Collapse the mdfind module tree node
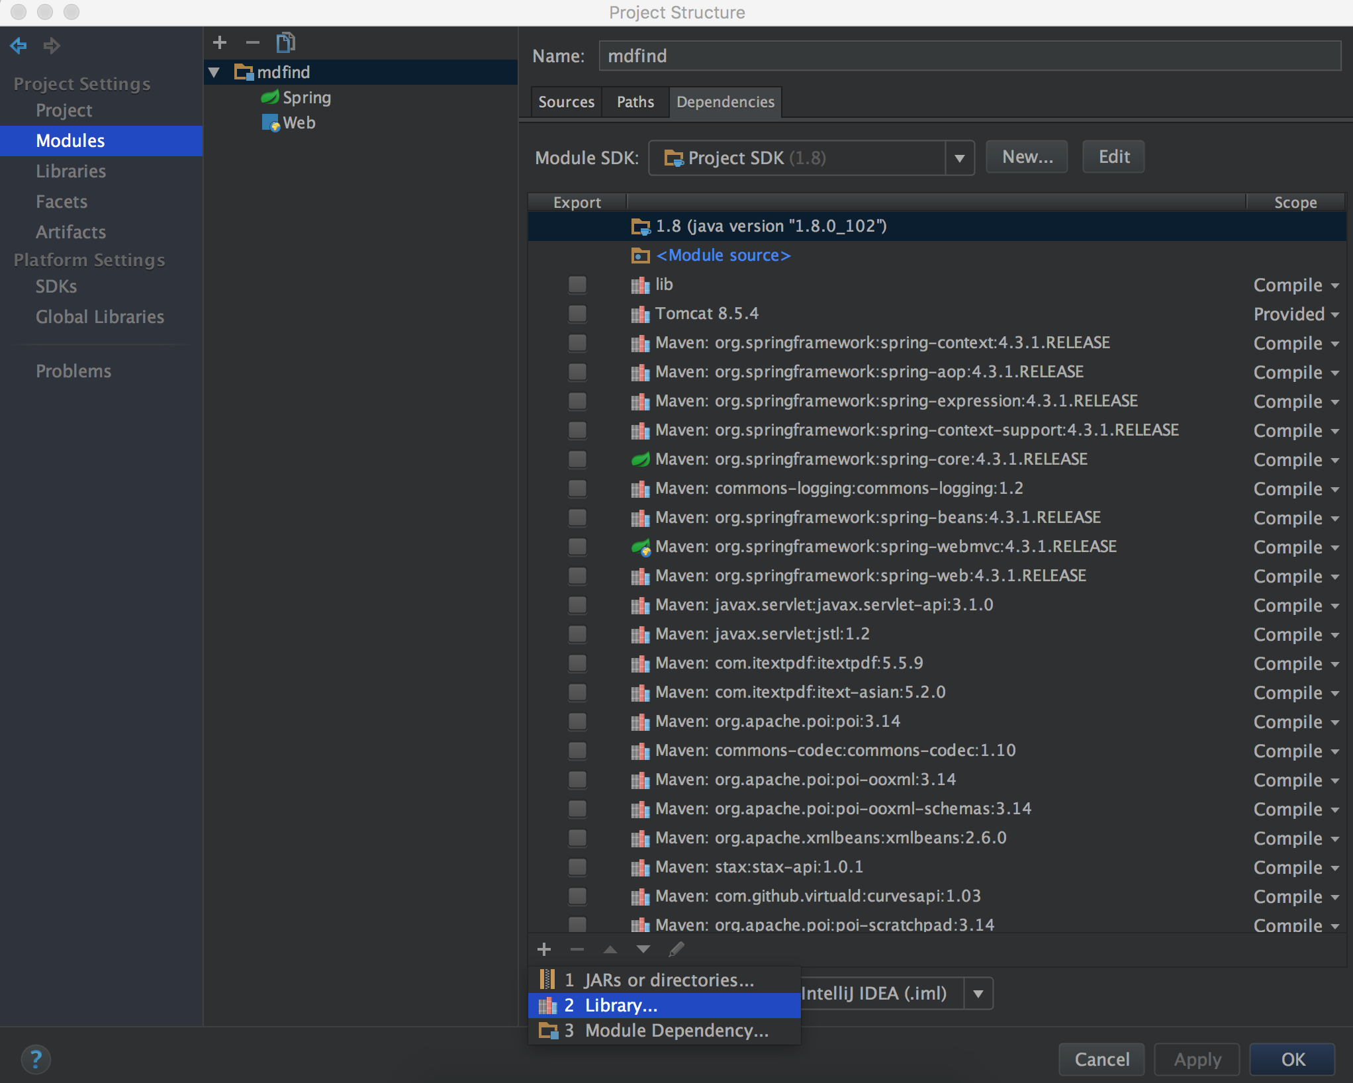This screenshot has width=1353, height=1083. (x=214, y=72)
